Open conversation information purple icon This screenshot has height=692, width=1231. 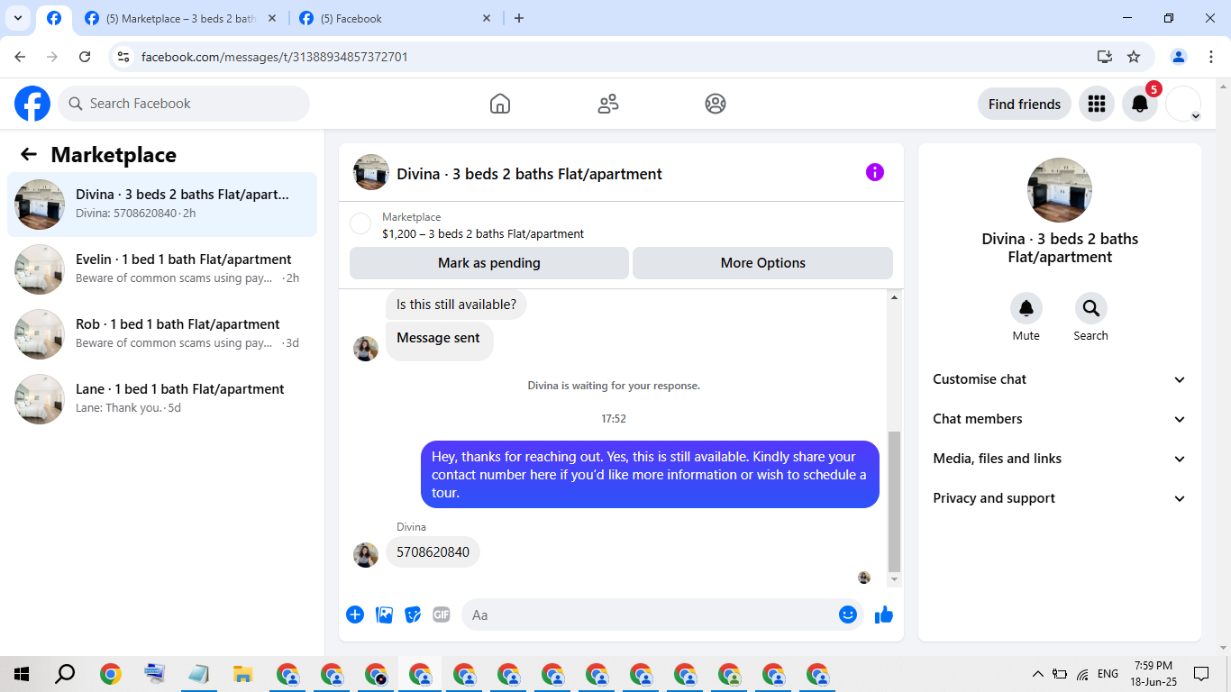tap(875, 172)
